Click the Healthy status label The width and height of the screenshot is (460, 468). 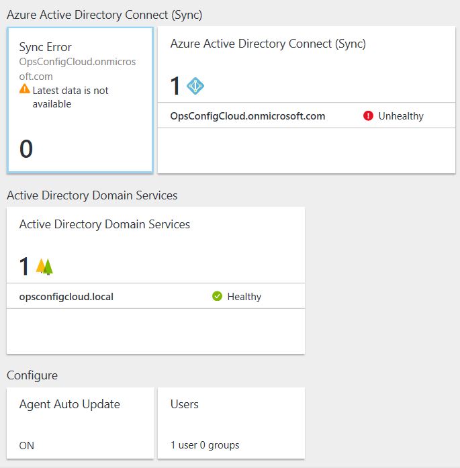244,296
